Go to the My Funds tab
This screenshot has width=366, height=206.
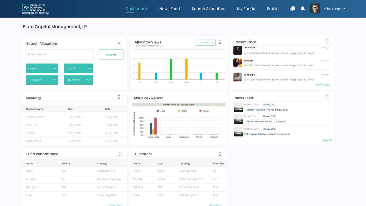[x=246, y=9]
